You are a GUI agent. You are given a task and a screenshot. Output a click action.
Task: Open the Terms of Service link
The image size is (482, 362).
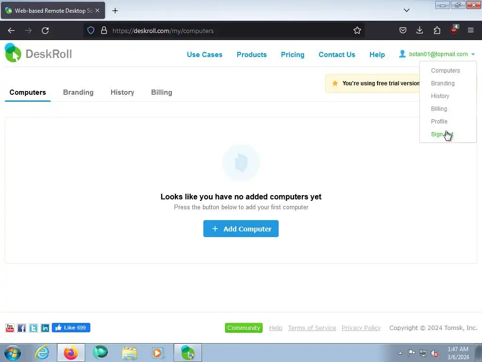312,328
